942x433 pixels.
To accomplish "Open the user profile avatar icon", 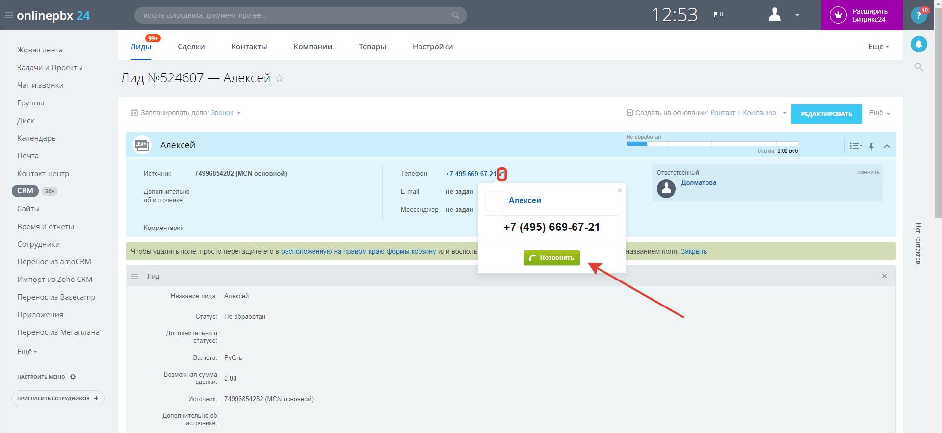I will tap(775, 15).
